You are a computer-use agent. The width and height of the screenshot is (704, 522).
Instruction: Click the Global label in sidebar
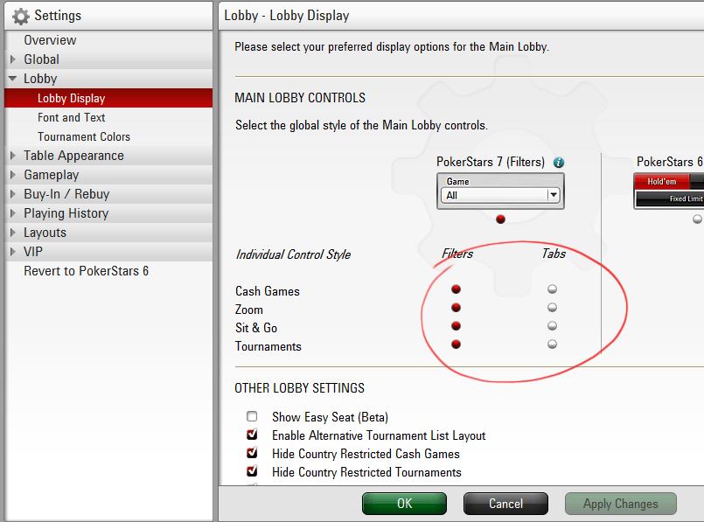click(x=41, y=59)
